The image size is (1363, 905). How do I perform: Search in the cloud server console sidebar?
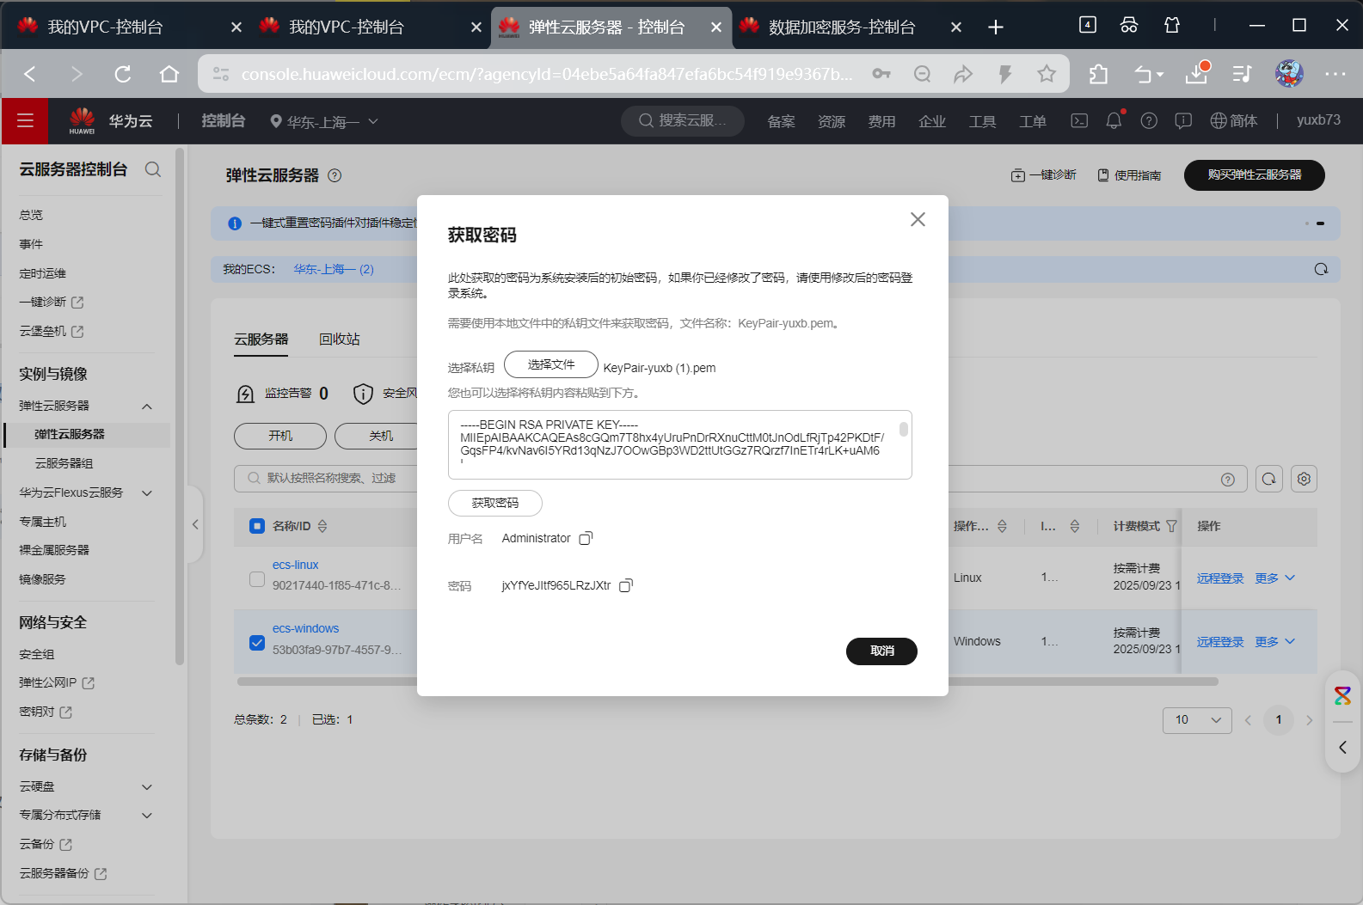click(x=153, y=169)
